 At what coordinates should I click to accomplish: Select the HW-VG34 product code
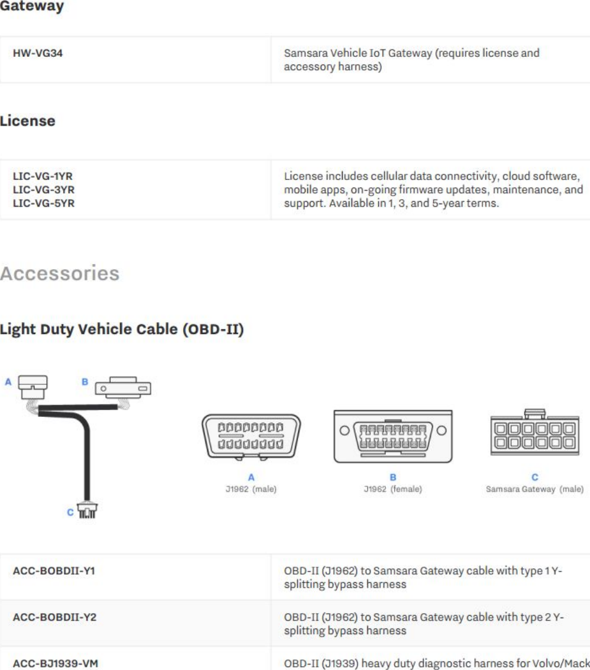click(x=38, y=53)
